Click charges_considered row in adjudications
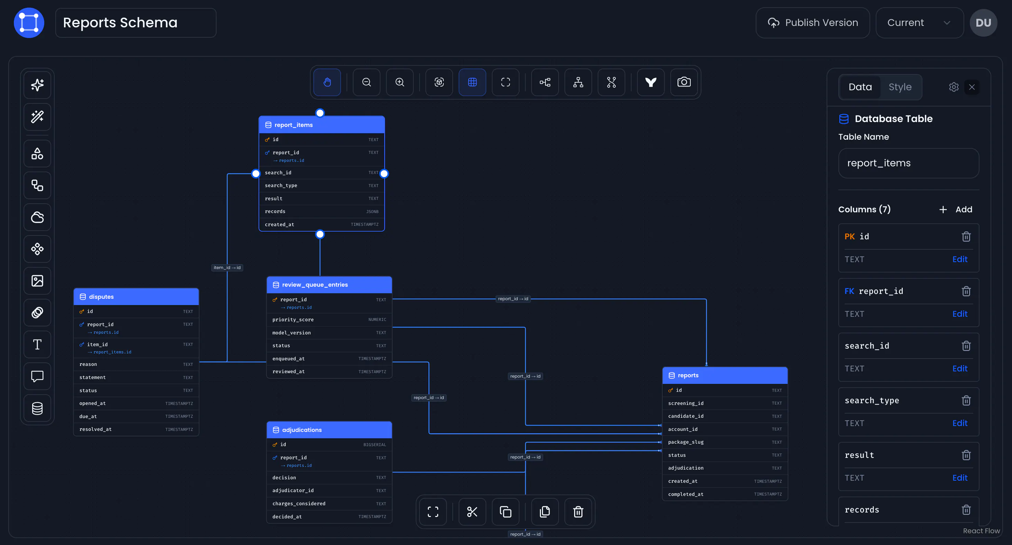This screenshot has width=1012, height=545. (329, 504)
